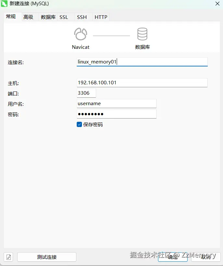Click the 连接名: label
This screenshot has height=266, width=223.
click(x=16, y=62)
